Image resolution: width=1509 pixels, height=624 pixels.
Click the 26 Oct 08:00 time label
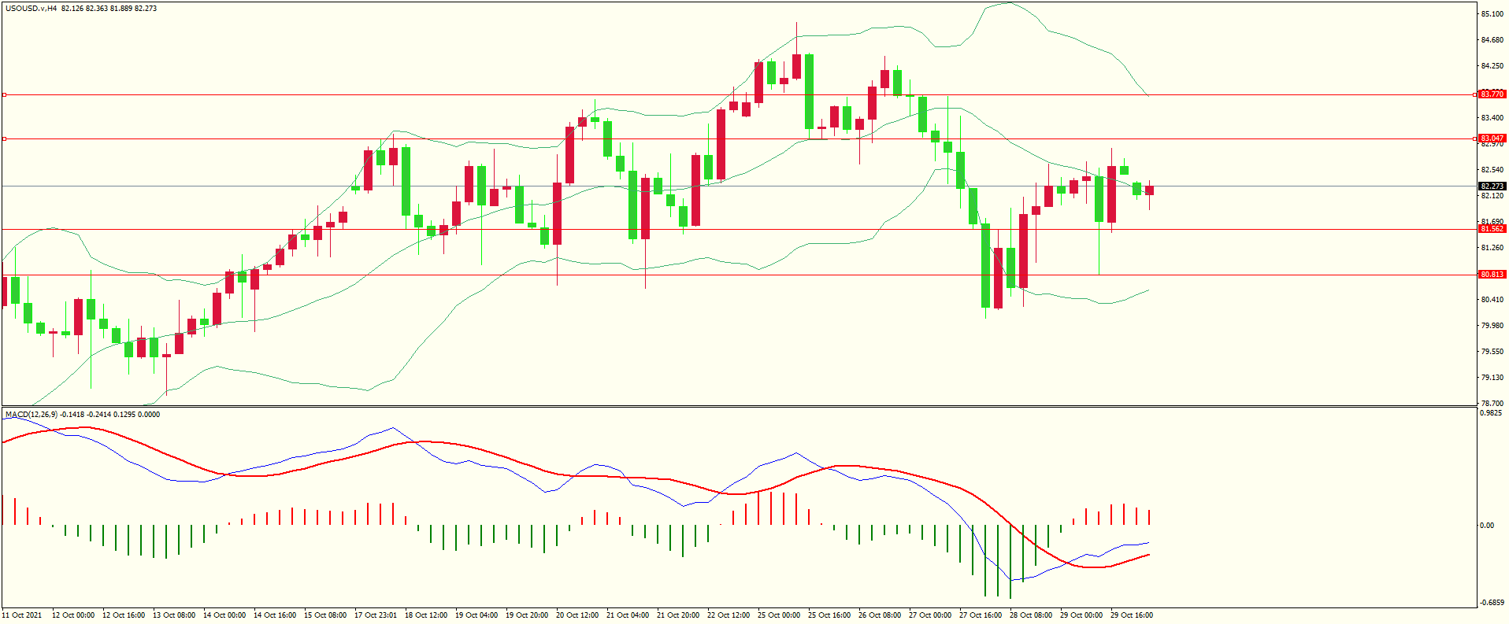tap(880, 615)
